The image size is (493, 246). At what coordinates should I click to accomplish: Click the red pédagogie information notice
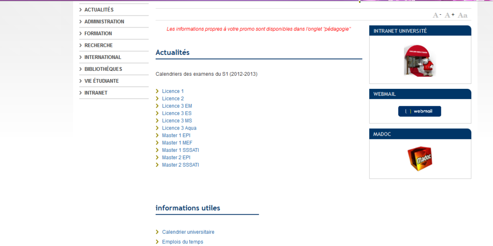pos(259,29)
